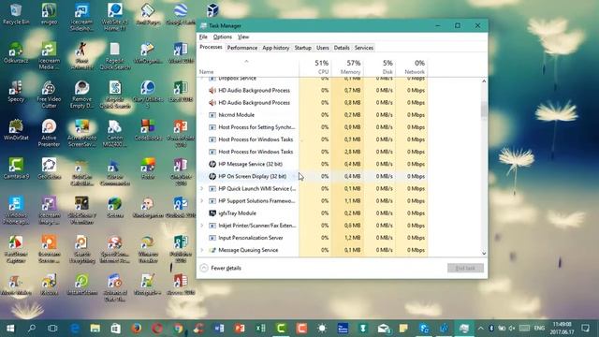Switch to the Startup tab
599x337 pixels.
pos(303,48)
